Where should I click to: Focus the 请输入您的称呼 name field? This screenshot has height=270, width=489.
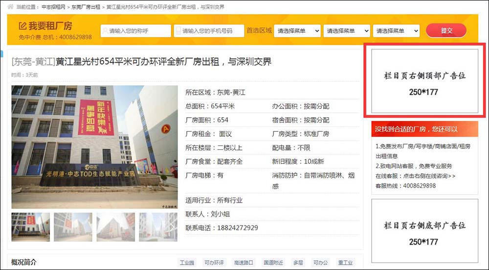(x=135, y=31)
